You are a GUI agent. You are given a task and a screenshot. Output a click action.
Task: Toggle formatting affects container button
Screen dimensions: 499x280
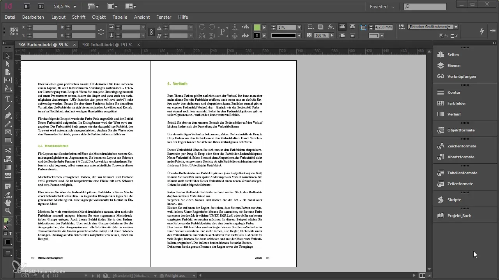coord(5,233)
